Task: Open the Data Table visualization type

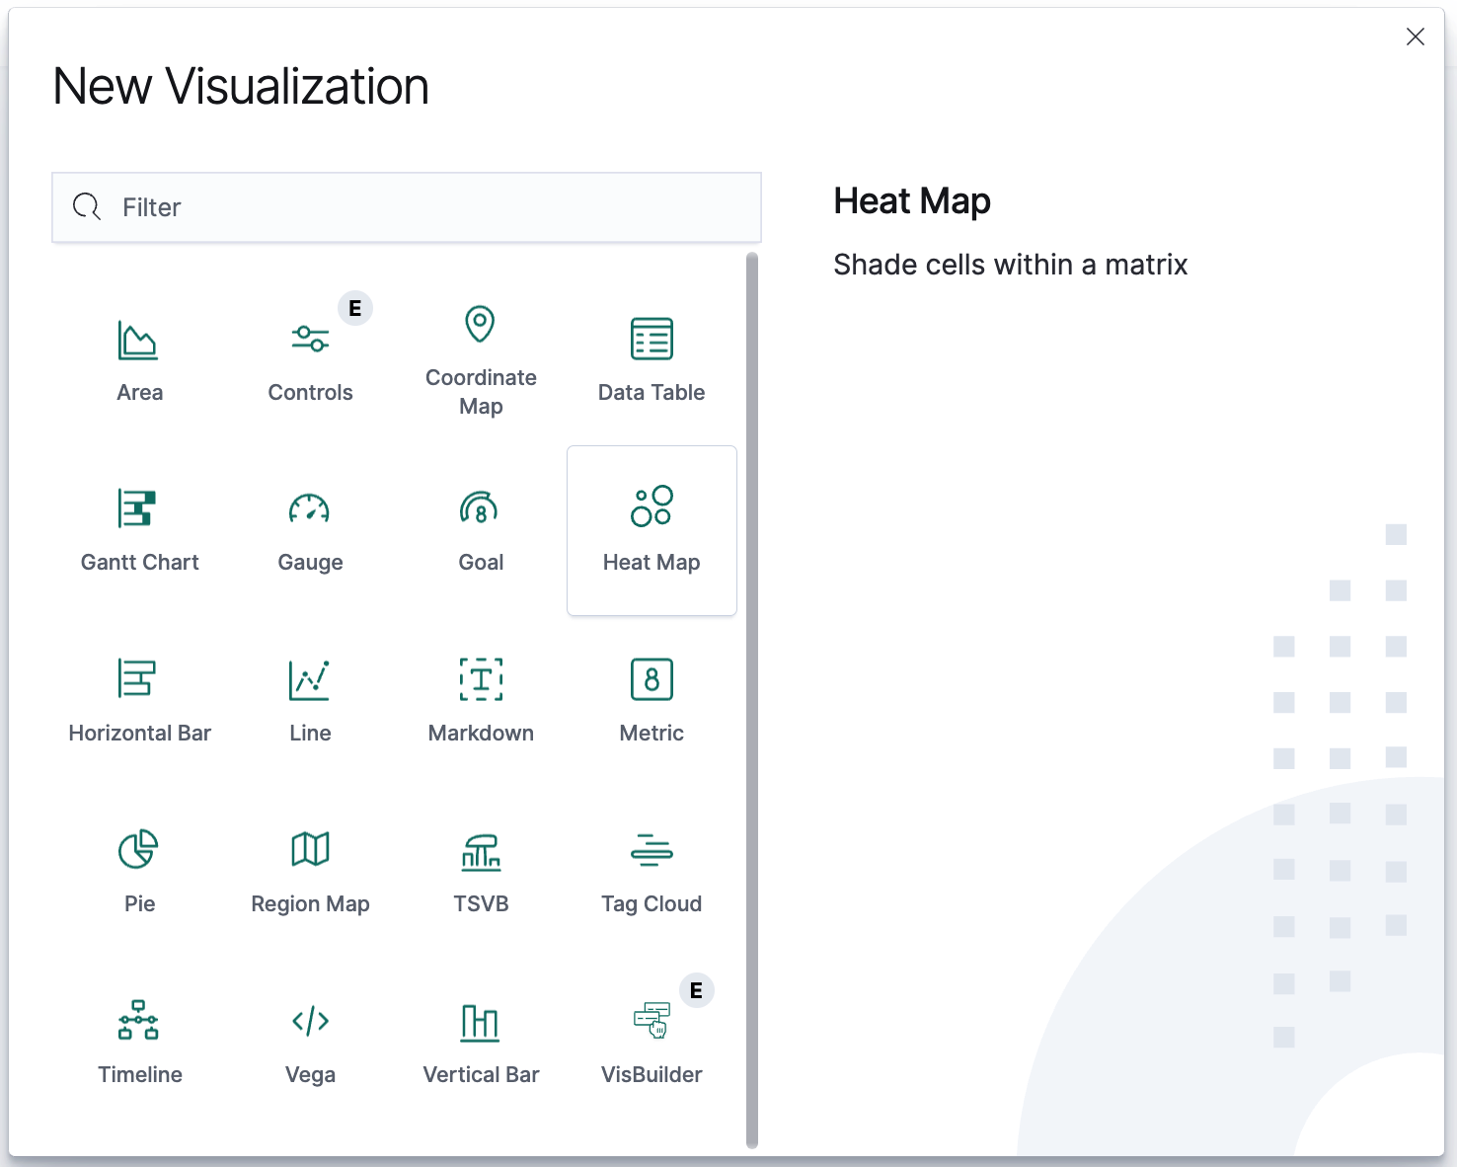Action: click(x=652, y=340)
